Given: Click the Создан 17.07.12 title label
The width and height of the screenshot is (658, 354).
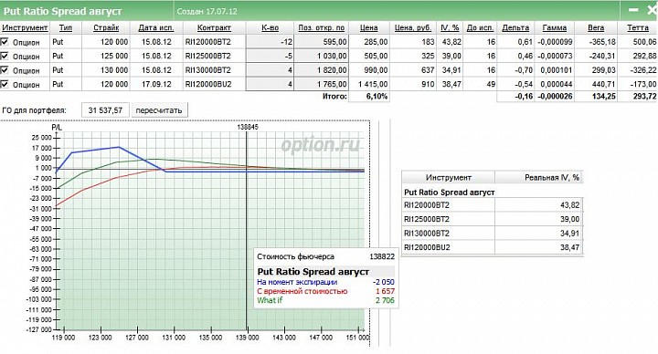Looking at the screenshot, I should coord(207,11).
